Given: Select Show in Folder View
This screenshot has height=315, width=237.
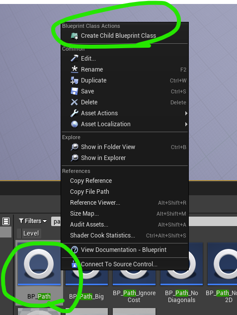Looking at the screenshot, I should tap(125, 147).
